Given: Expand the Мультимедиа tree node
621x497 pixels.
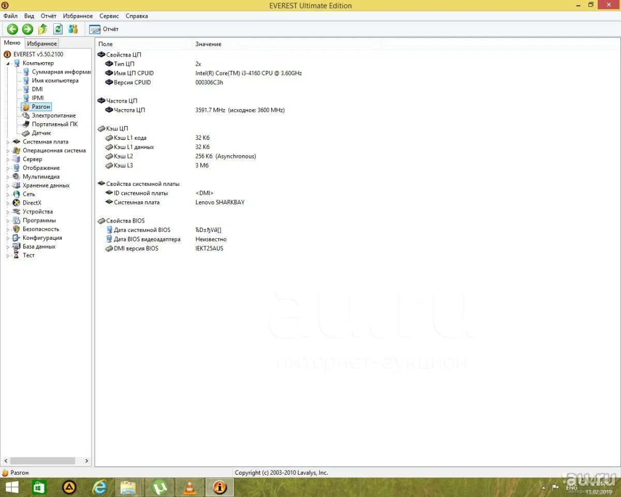Looking at the screenshot, I should click(8, 177).
